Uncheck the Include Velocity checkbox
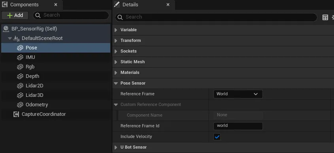Image resolution: width=334 pixels, height=153 pixels. (x=217, y=137)
